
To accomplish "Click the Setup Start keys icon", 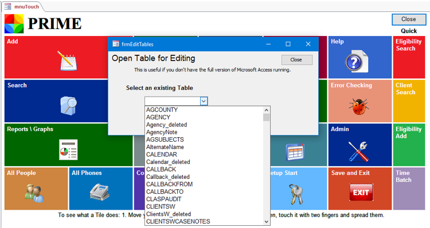I will pos(296,194).
